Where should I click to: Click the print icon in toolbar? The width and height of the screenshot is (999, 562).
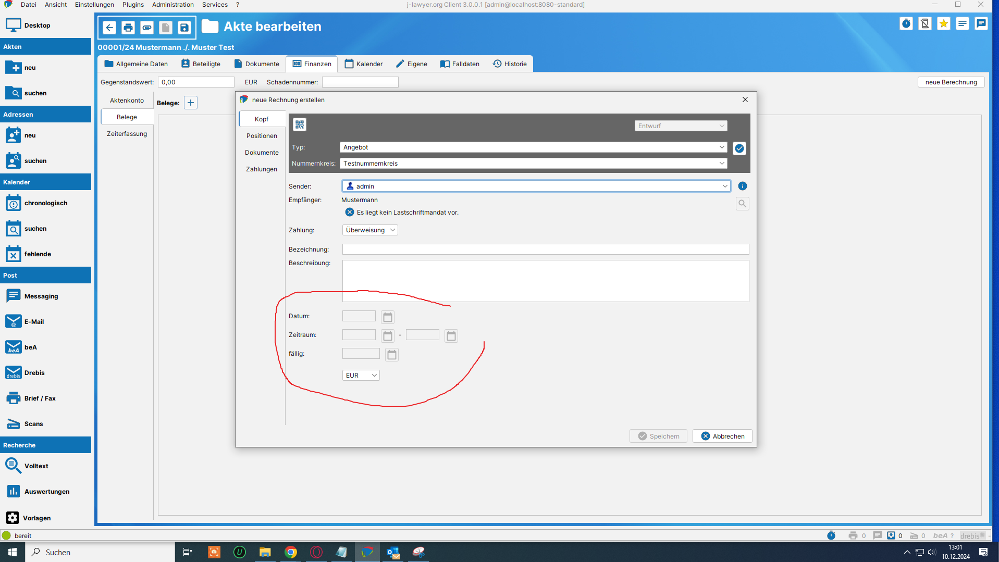coord(128,28)
